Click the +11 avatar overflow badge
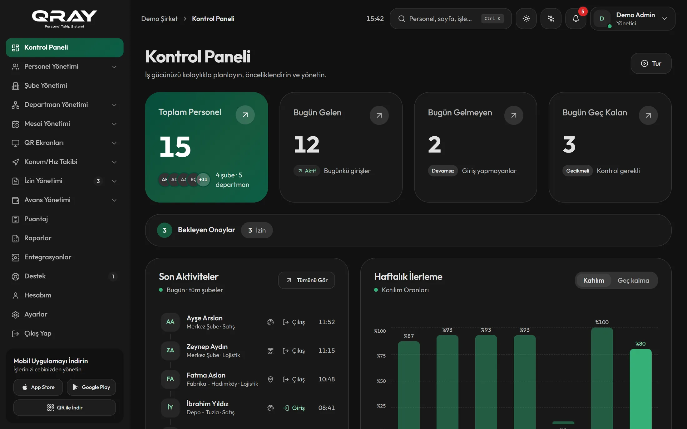 pos(203,179)
